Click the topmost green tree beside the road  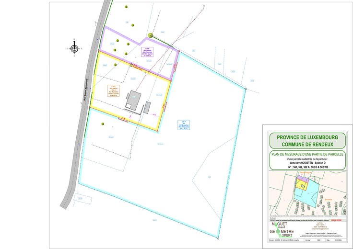point(126,7)
